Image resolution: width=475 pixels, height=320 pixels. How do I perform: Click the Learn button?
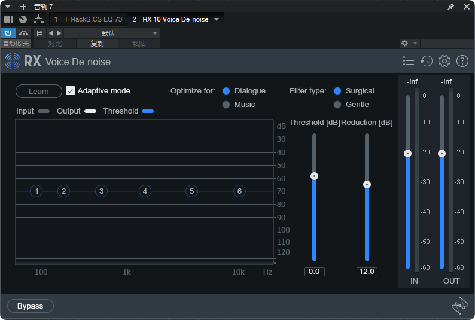[x=39, y=91]
